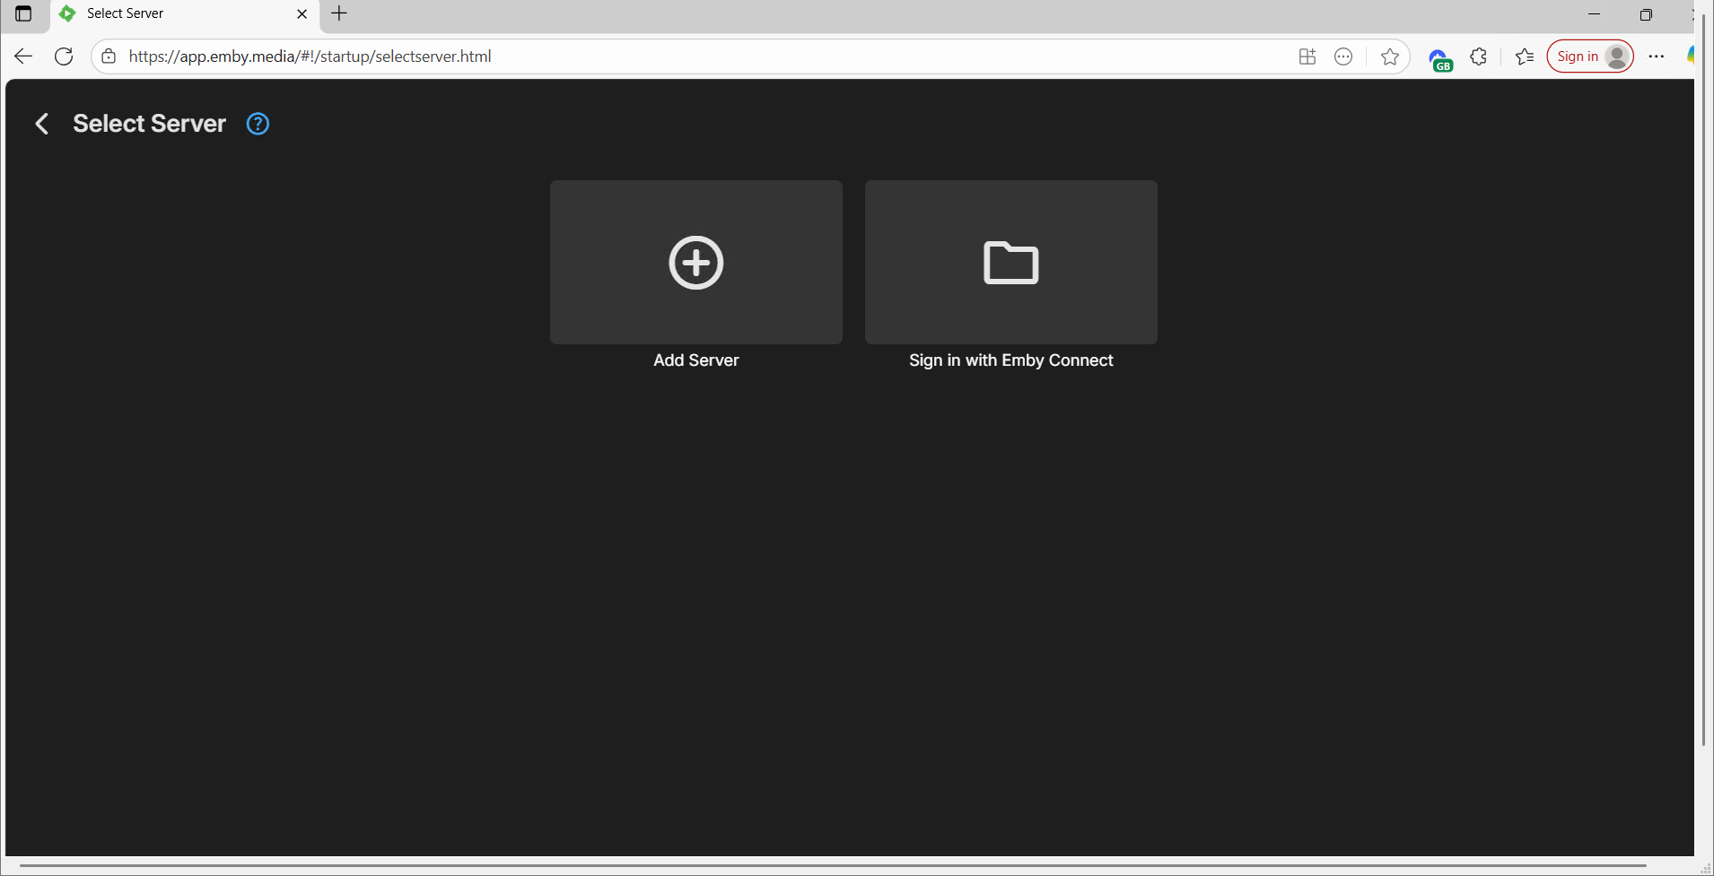View site information via the lock icon
1714x876 pixels.
click(109, 56)
